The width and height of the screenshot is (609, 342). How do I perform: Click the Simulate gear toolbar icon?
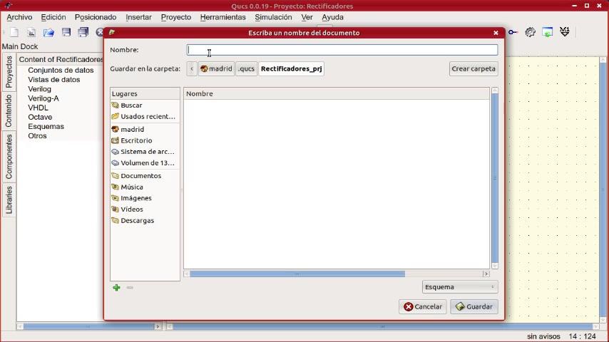pos(530,32)
